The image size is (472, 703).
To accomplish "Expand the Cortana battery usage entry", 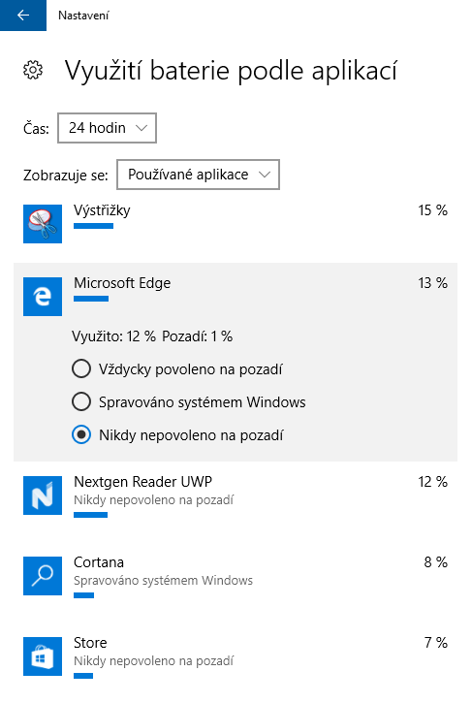I will [236, 578].
